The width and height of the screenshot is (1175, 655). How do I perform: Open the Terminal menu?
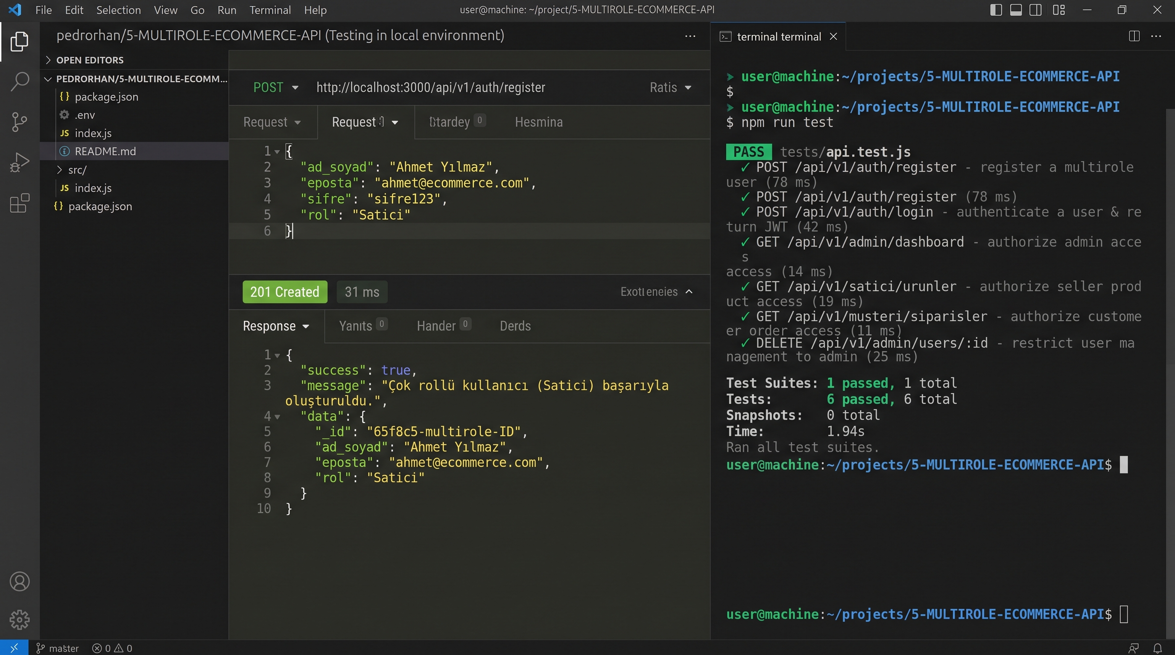[270, 10]
